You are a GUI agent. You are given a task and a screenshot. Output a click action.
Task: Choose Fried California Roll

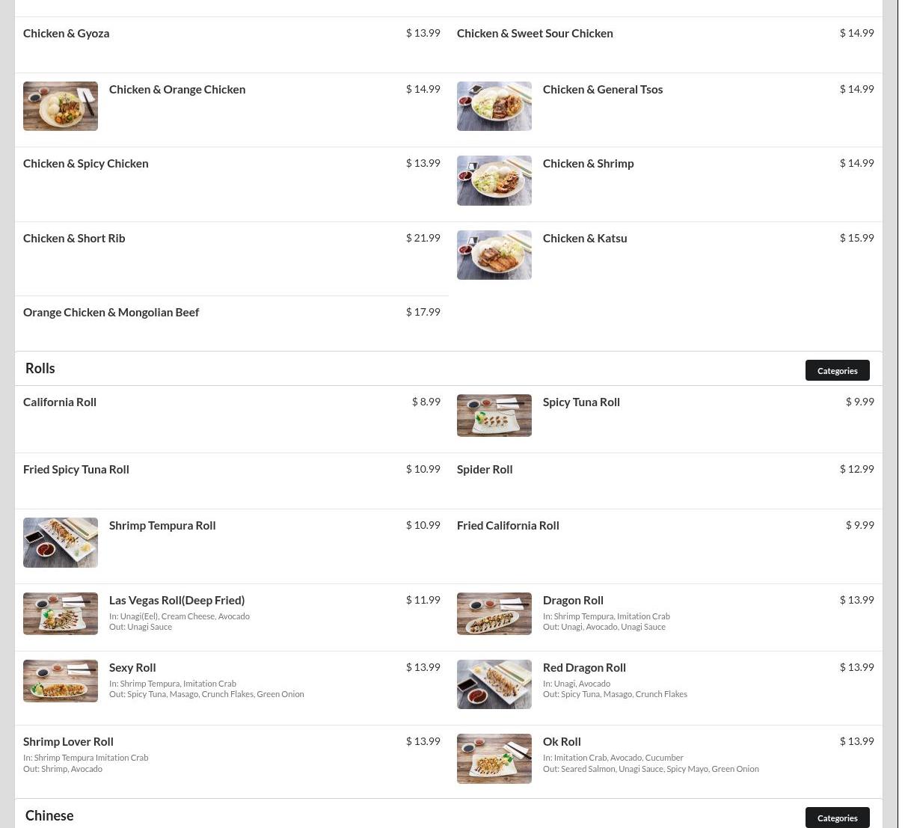click(666, 546)
